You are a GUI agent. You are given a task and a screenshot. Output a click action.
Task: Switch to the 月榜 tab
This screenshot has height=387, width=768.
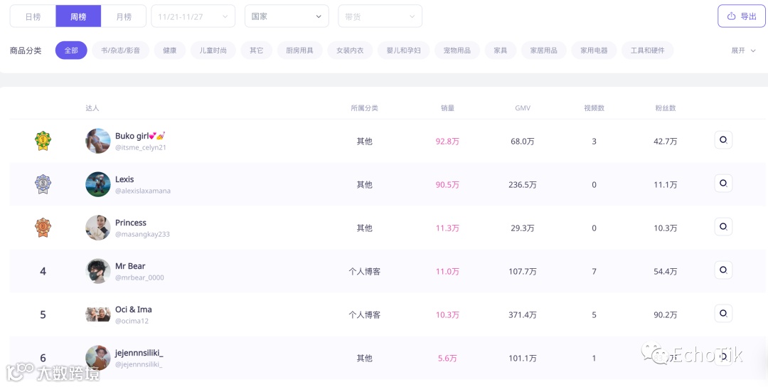tap(124, 16)
